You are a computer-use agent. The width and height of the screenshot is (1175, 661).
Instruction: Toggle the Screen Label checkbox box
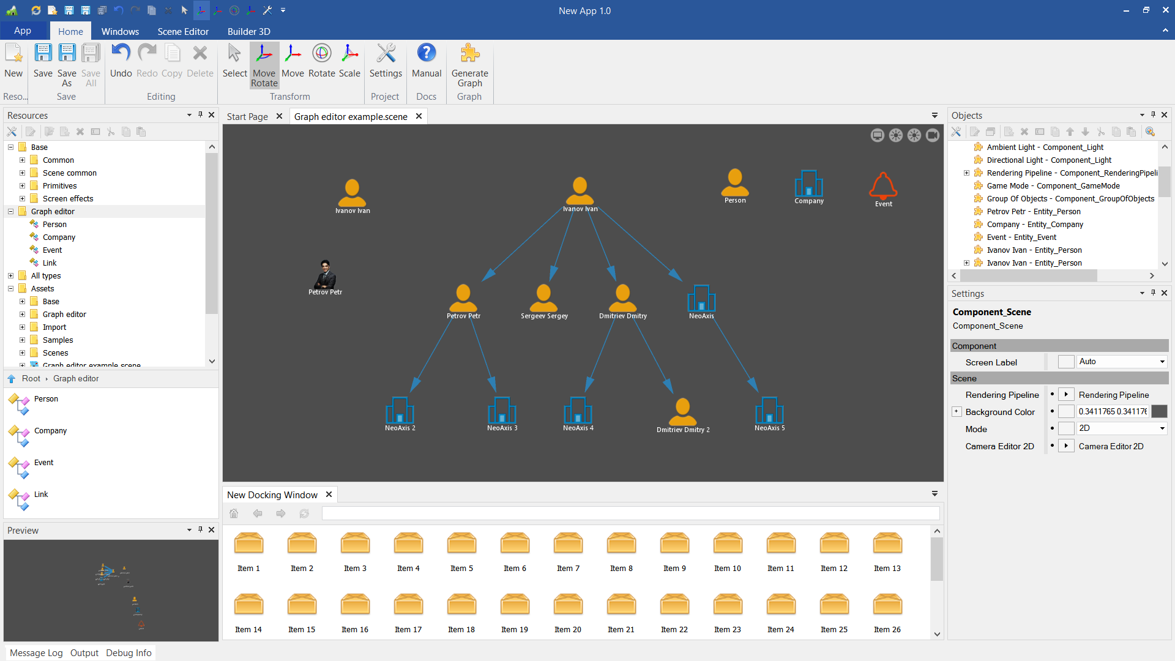[1065, 362]
